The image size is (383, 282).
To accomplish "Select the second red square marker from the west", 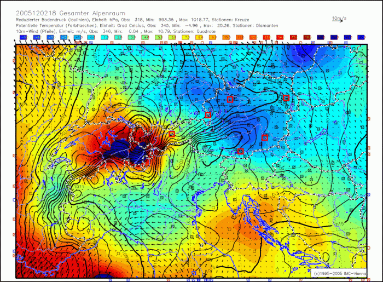I will click(208, 115).
